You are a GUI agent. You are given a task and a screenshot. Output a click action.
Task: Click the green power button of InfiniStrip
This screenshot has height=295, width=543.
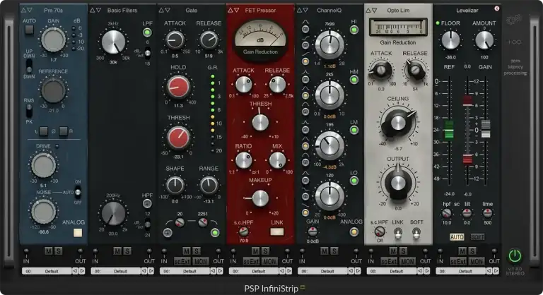515,256
